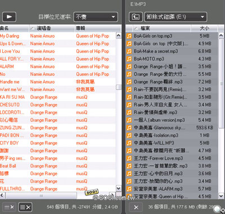Screen dimensions: 225x214
Task: Click the file list vertical scrollbar thumb
Action: 221,83
